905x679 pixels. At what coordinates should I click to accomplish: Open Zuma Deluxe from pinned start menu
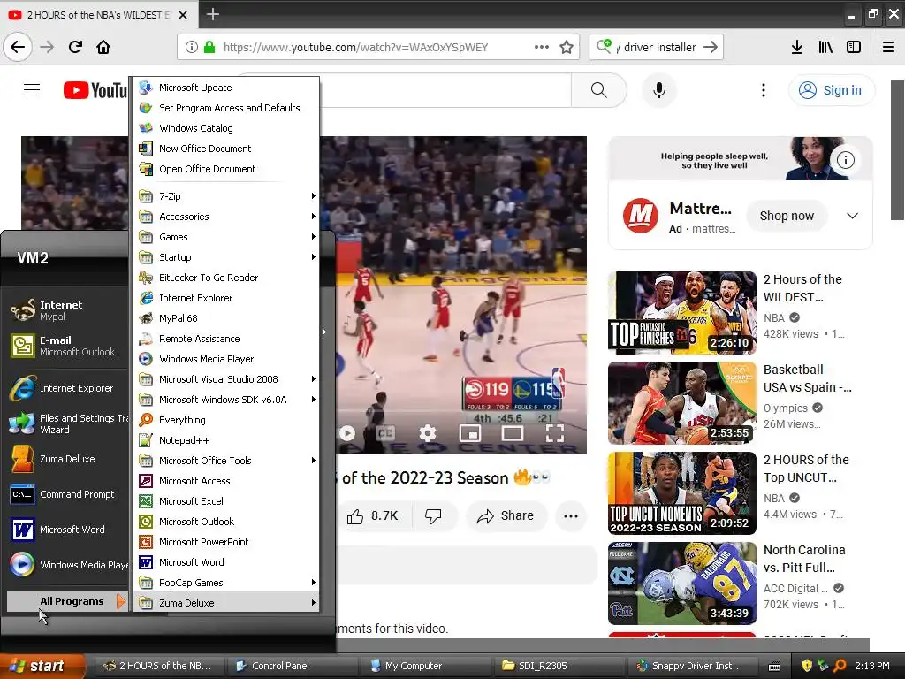click(x=66, y=459)
